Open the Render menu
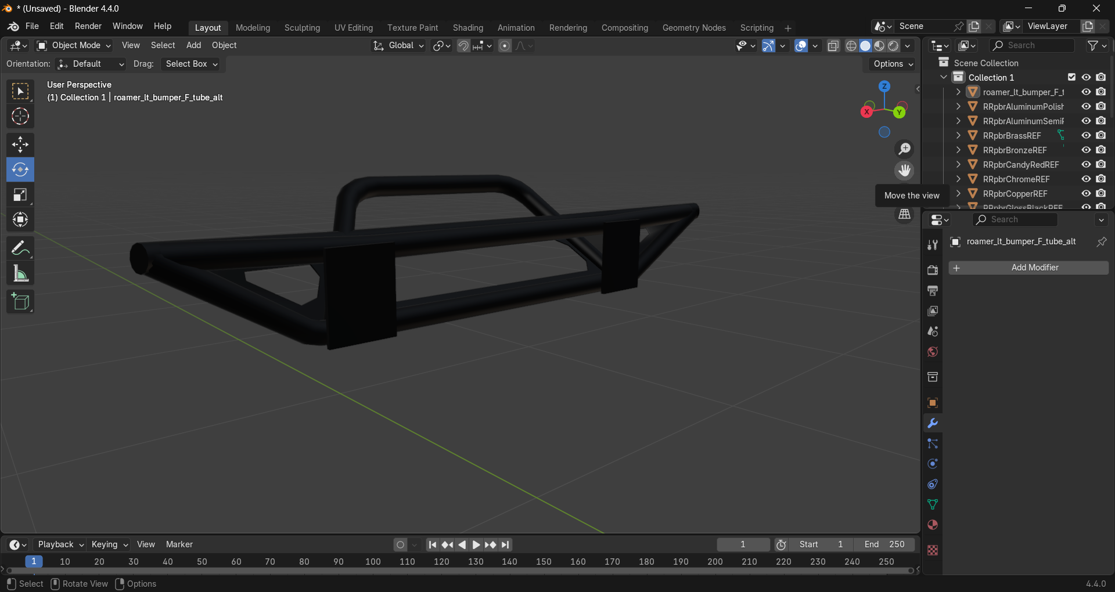This screenshot has height=592, width=1115. click(88, 26)
